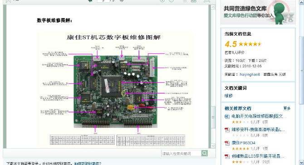Click the document viewer's scroll-up arrow
The height and width of the screenshot is (165, 304).
coord(213,7)
